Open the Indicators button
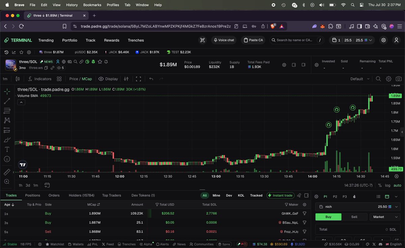 (x=40, y=79)
